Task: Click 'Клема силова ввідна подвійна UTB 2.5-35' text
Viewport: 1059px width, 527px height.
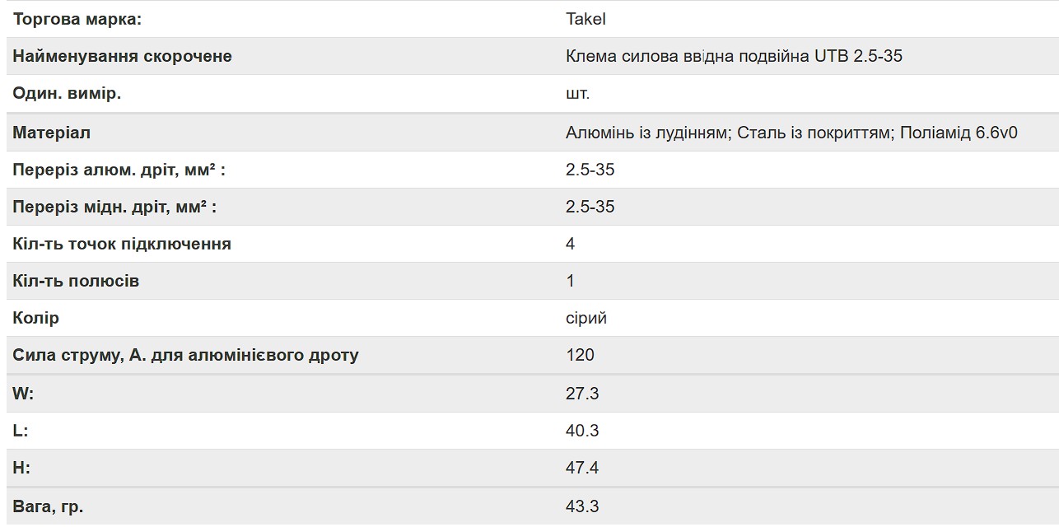Action: pyautogui.click(x=734, y=56)
